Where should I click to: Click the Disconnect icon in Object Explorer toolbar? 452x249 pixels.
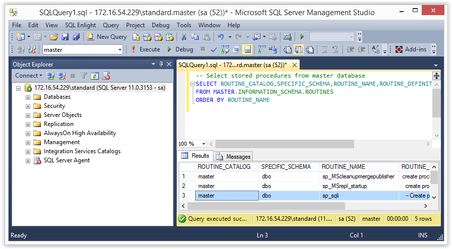[x=62, y=76]
